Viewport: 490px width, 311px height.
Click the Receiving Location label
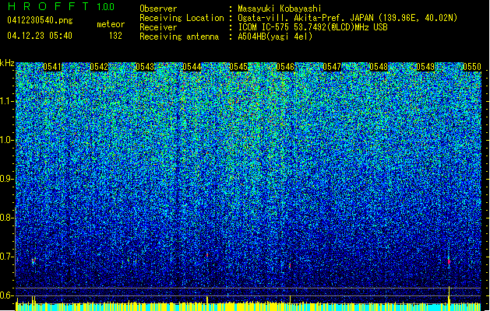tap(182, 18)
